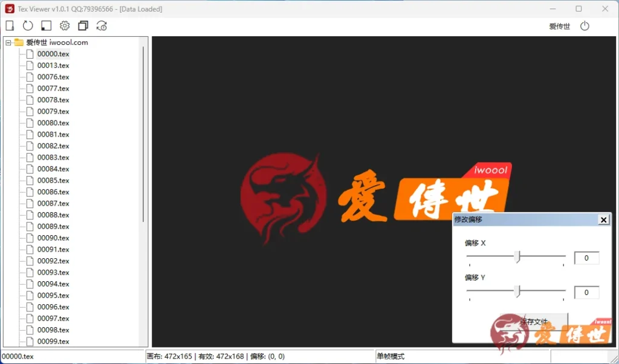This screenshot has height=364, width=619.
Task: Select 00000.tex in the file tree
Action: tap(53, 54)
